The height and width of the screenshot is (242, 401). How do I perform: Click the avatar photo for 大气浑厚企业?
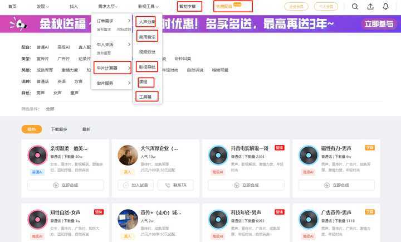pos(128,155)
